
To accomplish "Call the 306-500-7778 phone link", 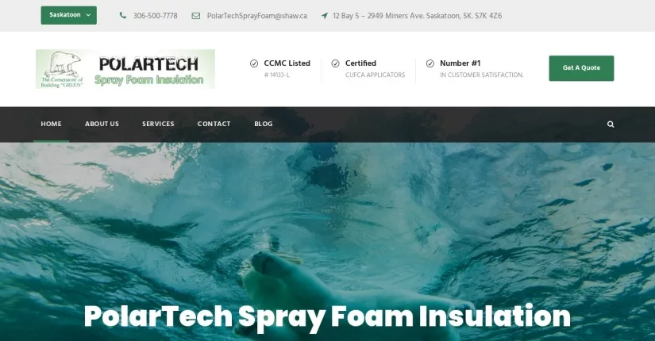I will (156, 16).
